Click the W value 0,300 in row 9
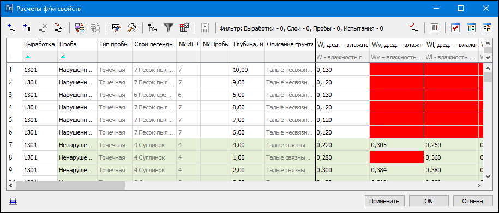Image resolution: width=499 pixels, height=213 pixels. pos(342,169)
